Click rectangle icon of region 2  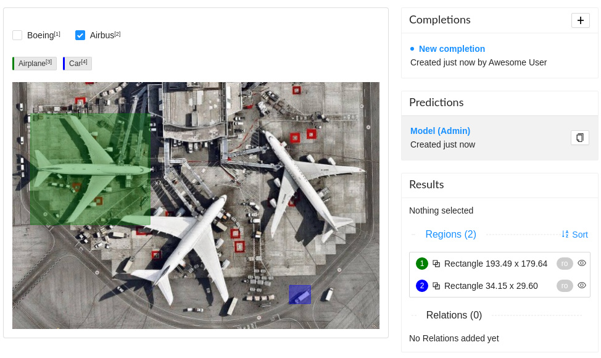[x=436, y=286]
